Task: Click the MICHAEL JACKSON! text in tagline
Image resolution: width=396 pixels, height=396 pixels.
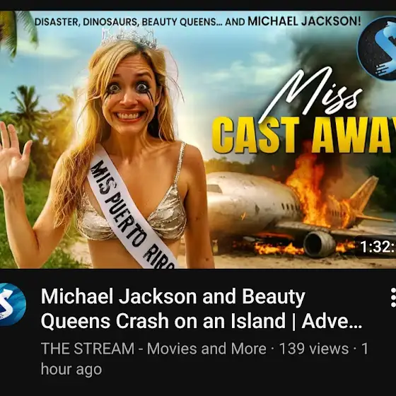Action: pyautogui.click(x=304, y=21)
